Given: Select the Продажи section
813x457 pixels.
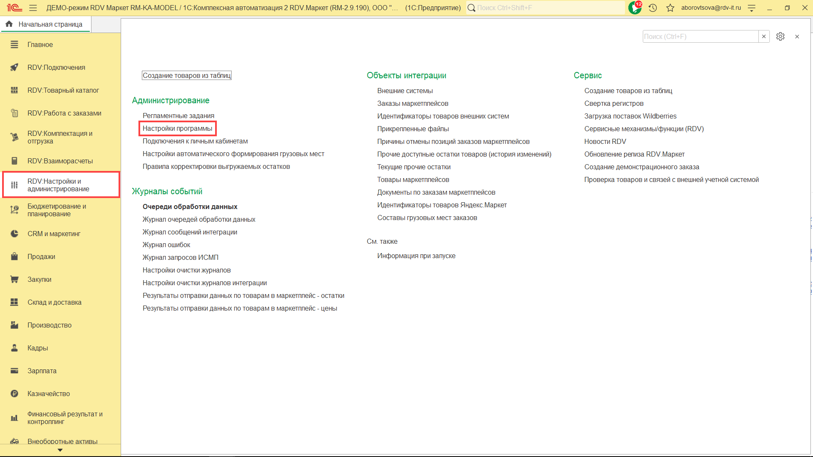Looking at the screenshot, I should pyautogui.click(x=41, y=256).
